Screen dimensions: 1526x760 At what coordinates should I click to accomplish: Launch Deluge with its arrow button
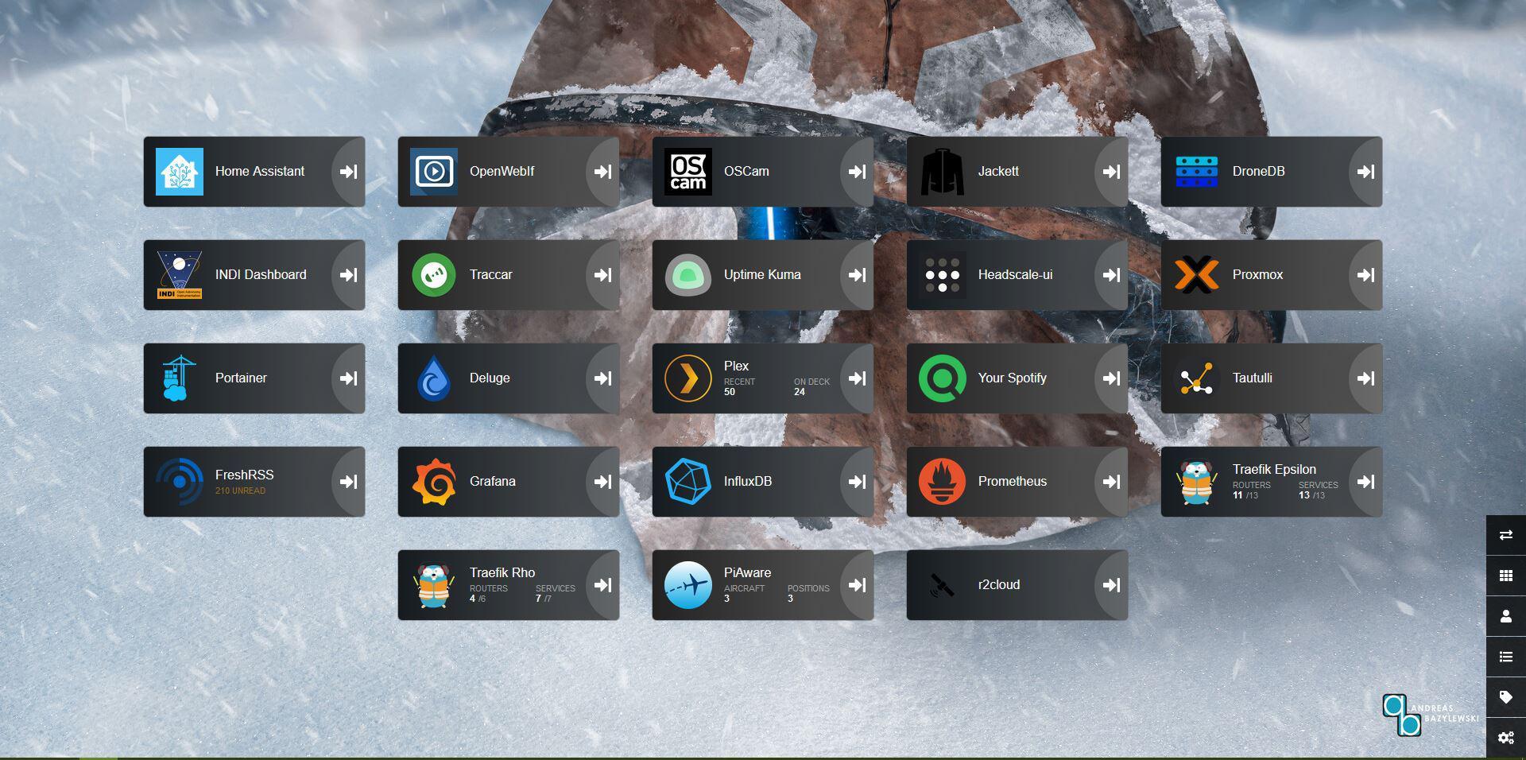click(603, 378)
